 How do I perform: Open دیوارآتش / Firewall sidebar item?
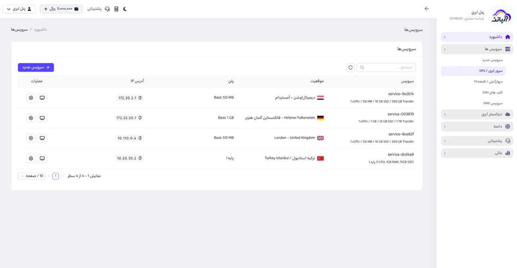[488, 82]
